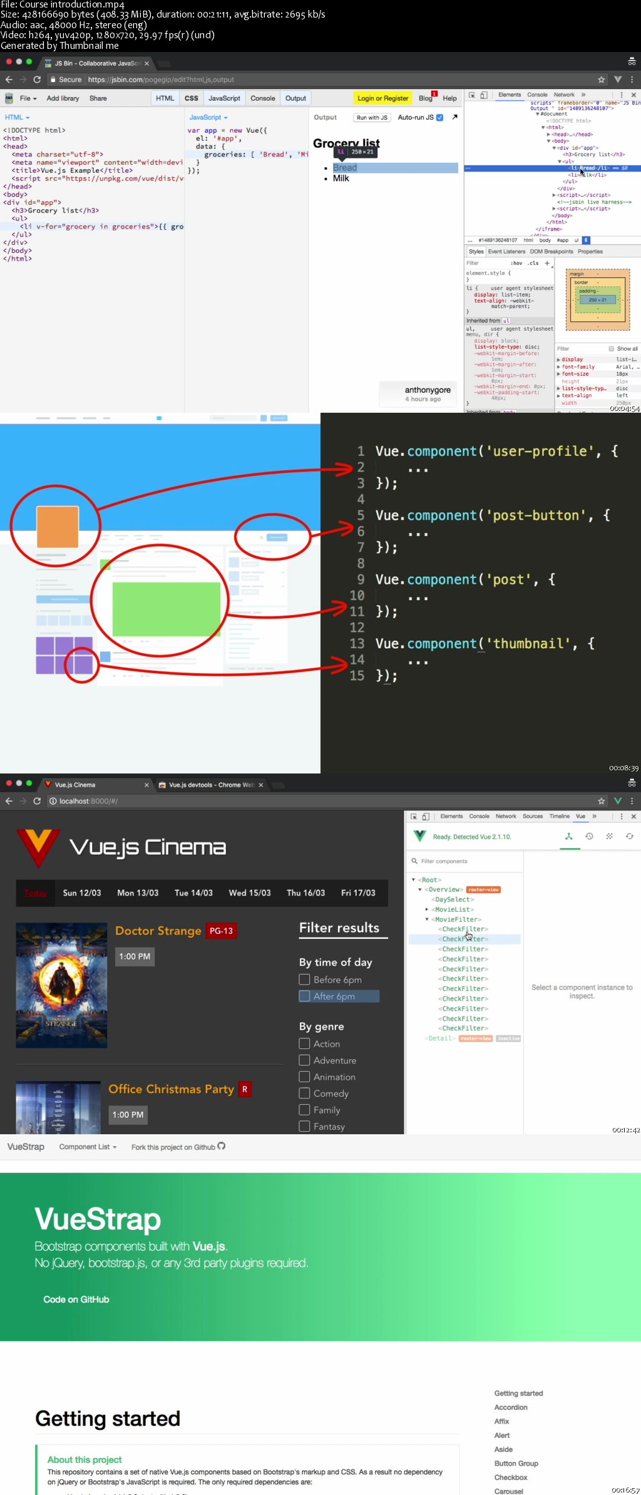Check the Comedy genre filter

[x=305, y=1093]
